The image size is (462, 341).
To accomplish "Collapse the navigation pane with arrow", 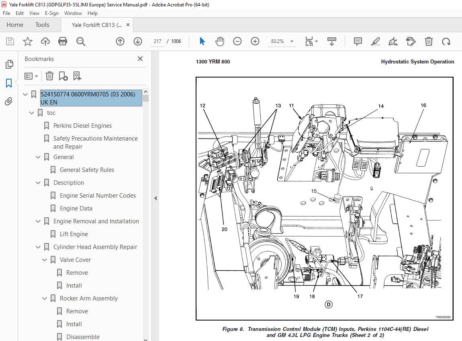I will [x=155, y=198].
